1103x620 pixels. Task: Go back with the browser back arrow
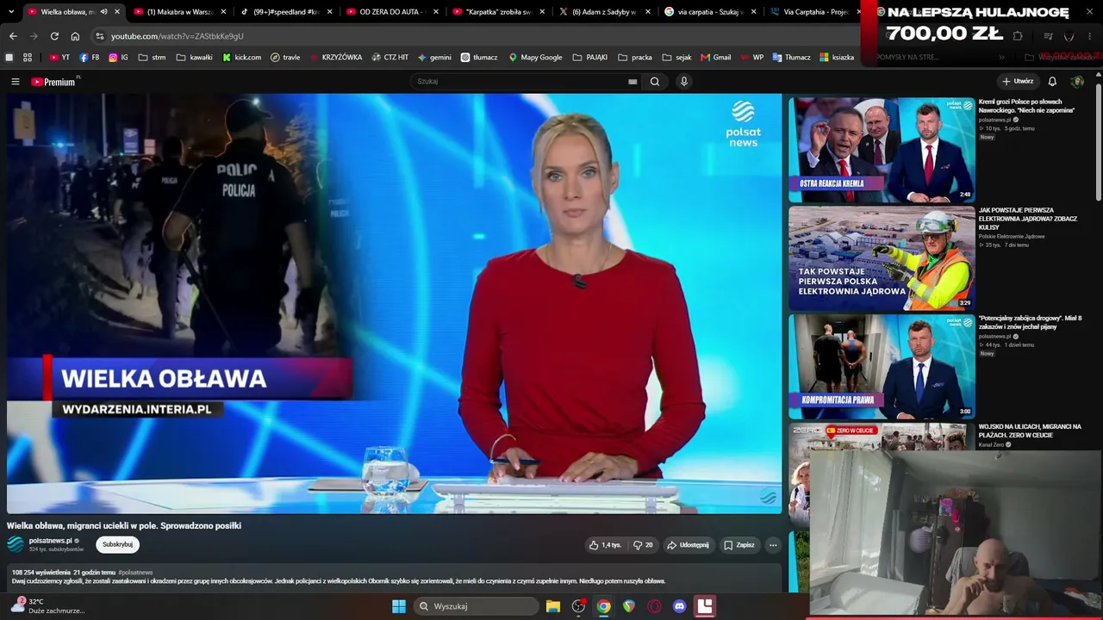13,36
